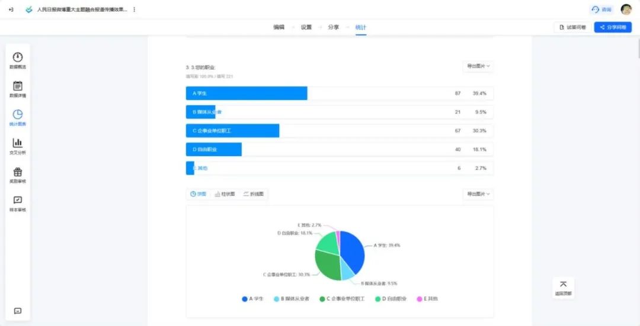Toggle the 'A 学生' legend item
640x326 pixels.
[252, 299]
